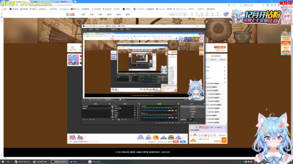
Task: Move the OBS scene down
Action: point(93,120)
